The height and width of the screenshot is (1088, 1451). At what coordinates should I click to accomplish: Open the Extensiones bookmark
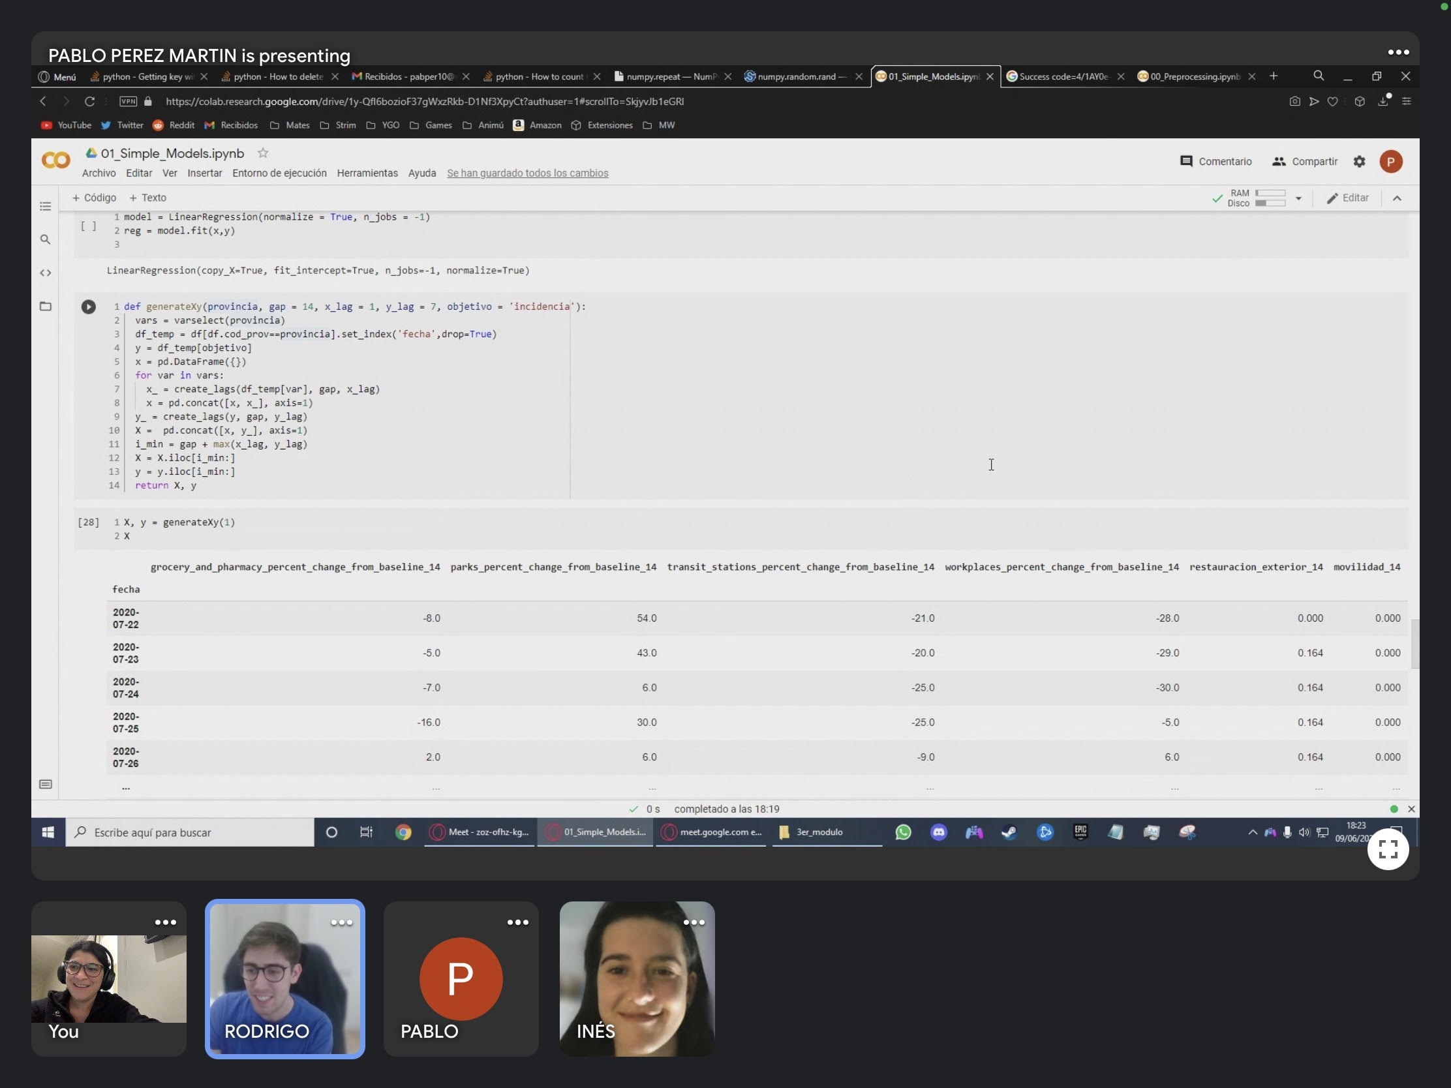coord(602,125)
